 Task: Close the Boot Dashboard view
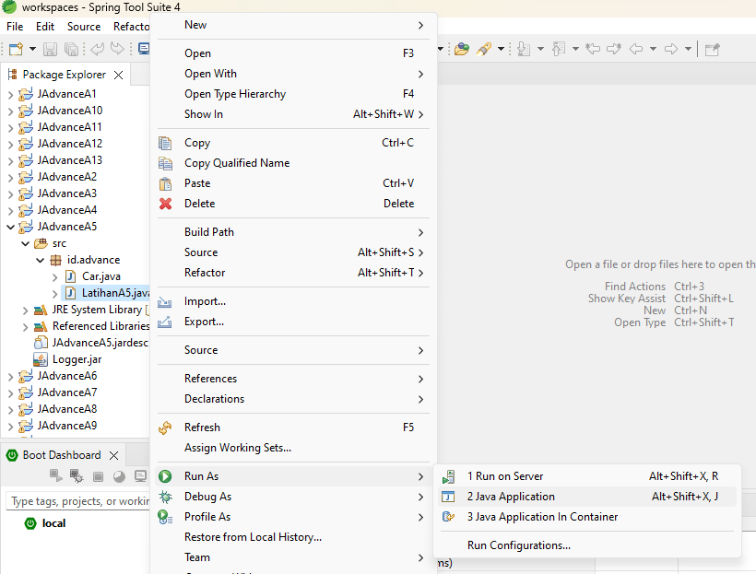click(113, 455)
